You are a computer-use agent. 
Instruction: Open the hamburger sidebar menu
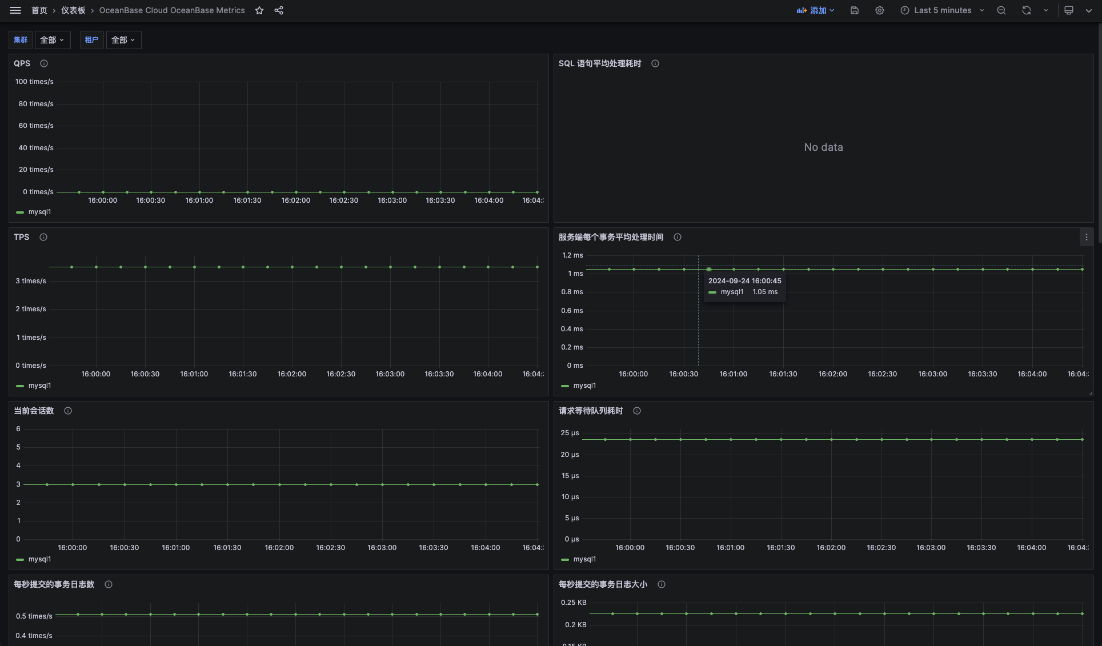click(x=15, y=10)
